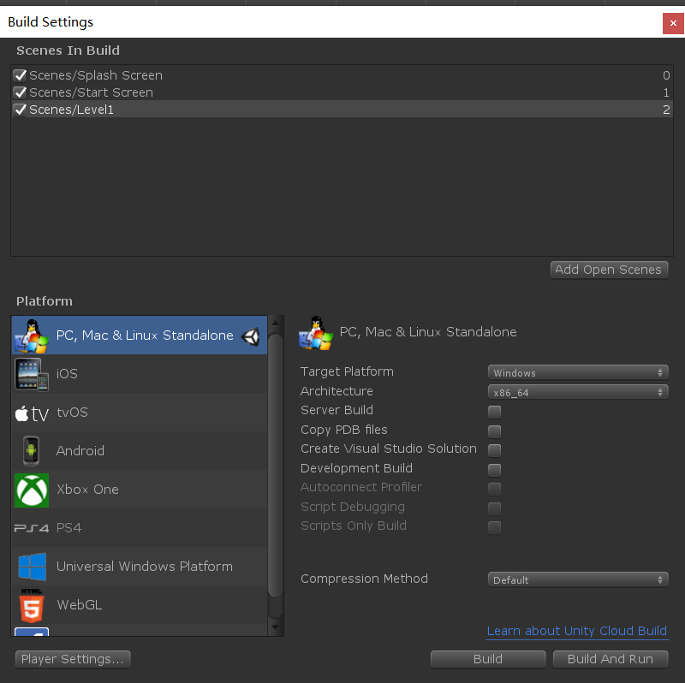
Task: Open the Compression Method dropdown
Action: (x=578, y=579)
